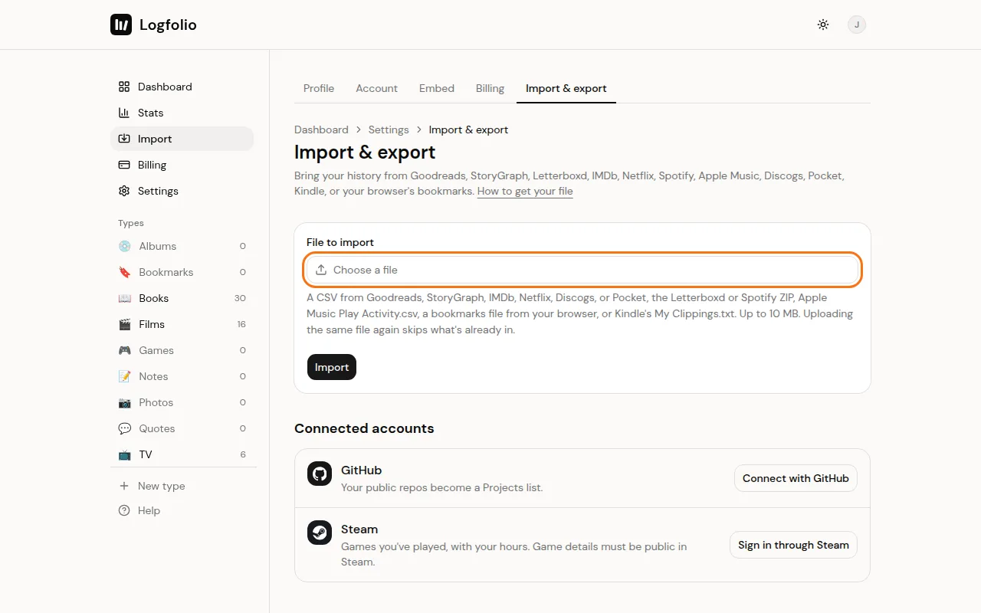Open the Bookmarks type list

pos(182,272)
